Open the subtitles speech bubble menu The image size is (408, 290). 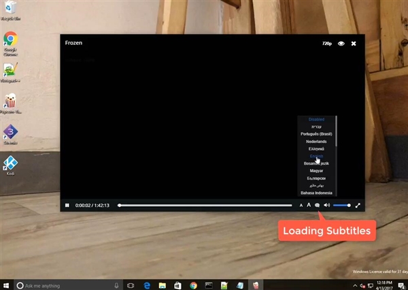[x=318, y=205]
